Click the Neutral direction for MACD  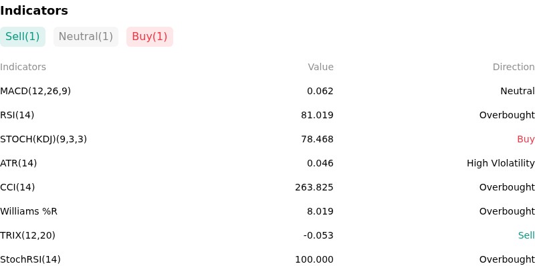pos(518,91)
